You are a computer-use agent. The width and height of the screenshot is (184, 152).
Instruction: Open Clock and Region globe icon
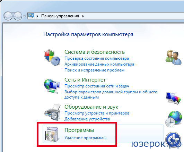(174, 119)
